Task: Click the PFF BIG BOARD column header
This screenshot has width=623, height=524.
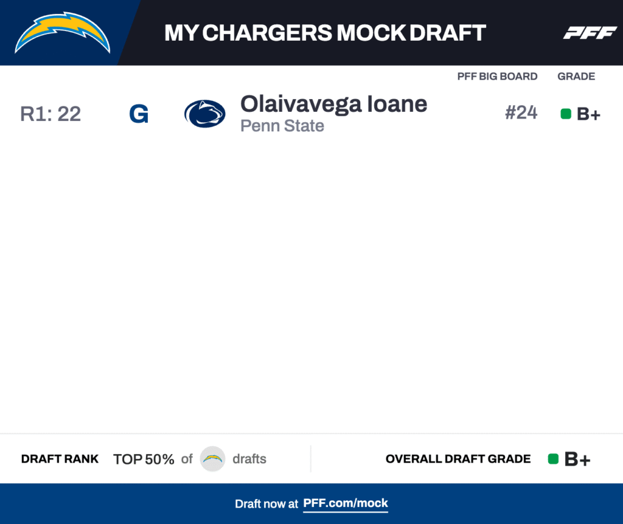Action: point(497,77)
